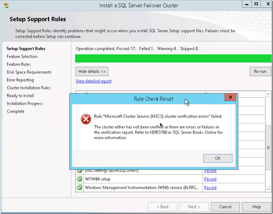Click the SQL Server setup icon in title bar

coord(6,5)
